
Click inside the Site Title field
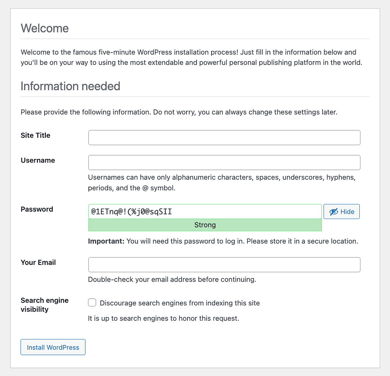click(224, 138)
